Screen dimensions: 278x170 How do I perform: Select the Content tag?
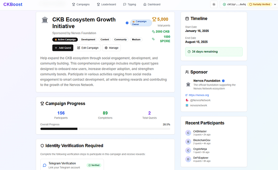(x=105, y=40)
